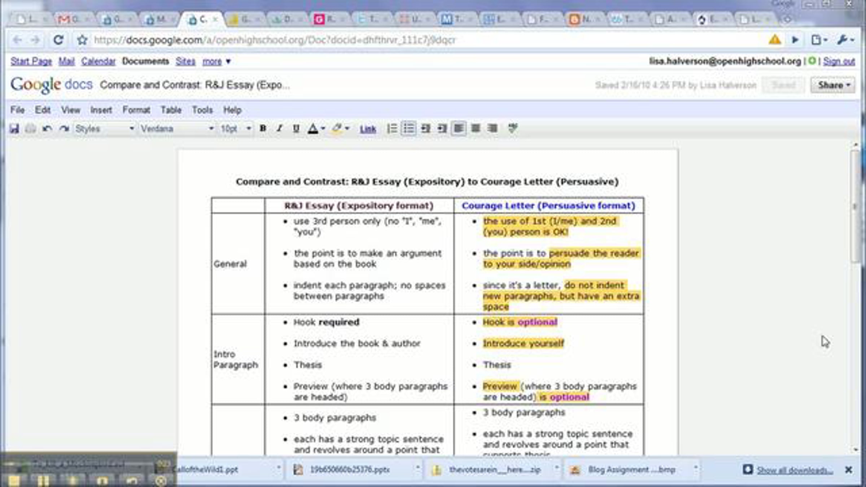Viewport: 866px width, 487px height.
Task: Insert a numbered list
Action: 392,128
